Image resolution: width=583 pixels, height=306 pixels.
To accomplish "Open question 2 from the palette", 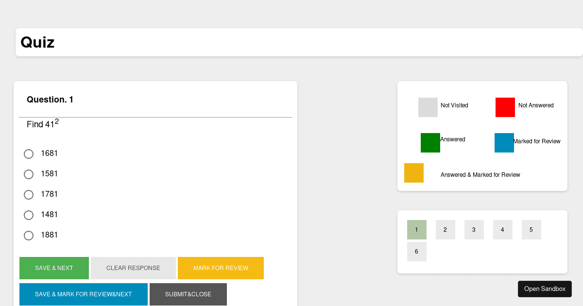I will pyautogui.click(x=445, y=229).
